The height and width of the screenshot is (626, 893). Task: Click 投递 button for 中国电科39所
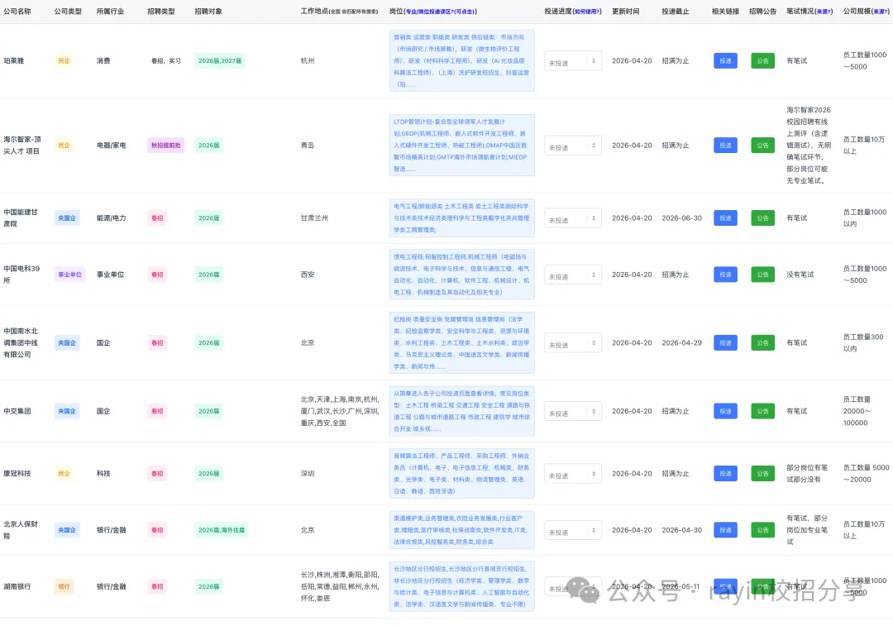[x=725, y=275]
